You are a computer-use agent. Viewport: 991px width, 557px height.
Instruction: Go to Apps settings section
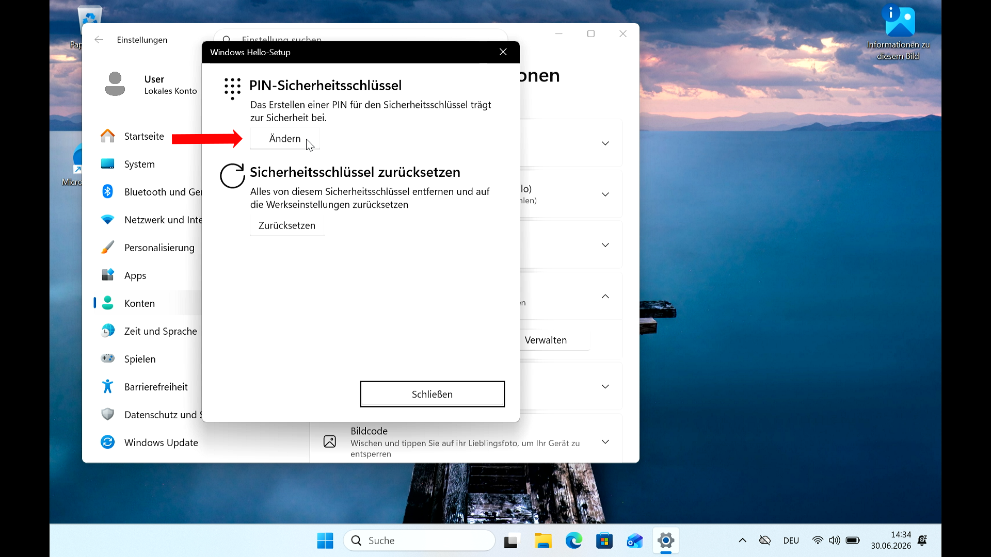click(135, 275)
